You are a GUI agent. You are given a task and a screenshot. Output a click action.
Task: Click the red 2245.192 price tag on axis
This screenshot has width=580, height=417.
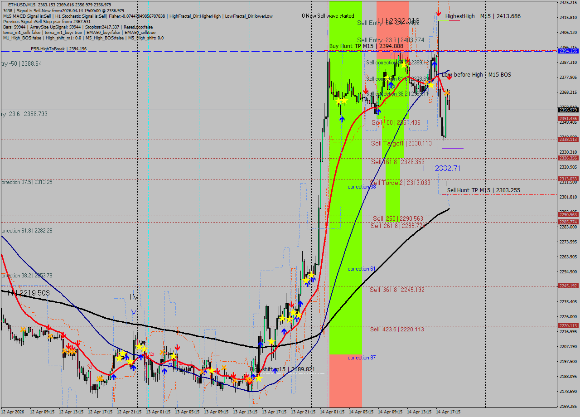[568, 286]
